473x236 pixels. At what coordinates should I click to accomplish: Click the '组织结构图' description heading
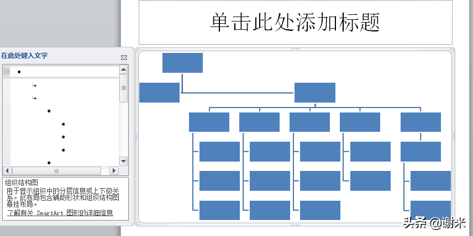coord(21,183)
